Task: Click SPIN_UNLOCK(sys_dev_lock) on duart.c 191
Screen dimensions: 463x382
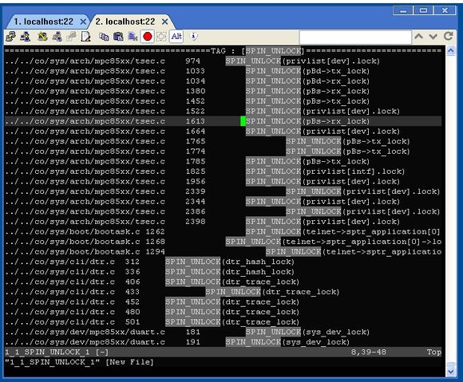Action: pyautogui.click(x=287, y=342)
